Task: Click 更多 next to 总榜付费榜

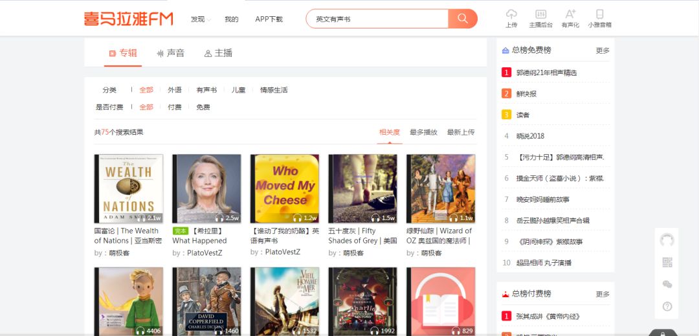Action: pos(603,294)
